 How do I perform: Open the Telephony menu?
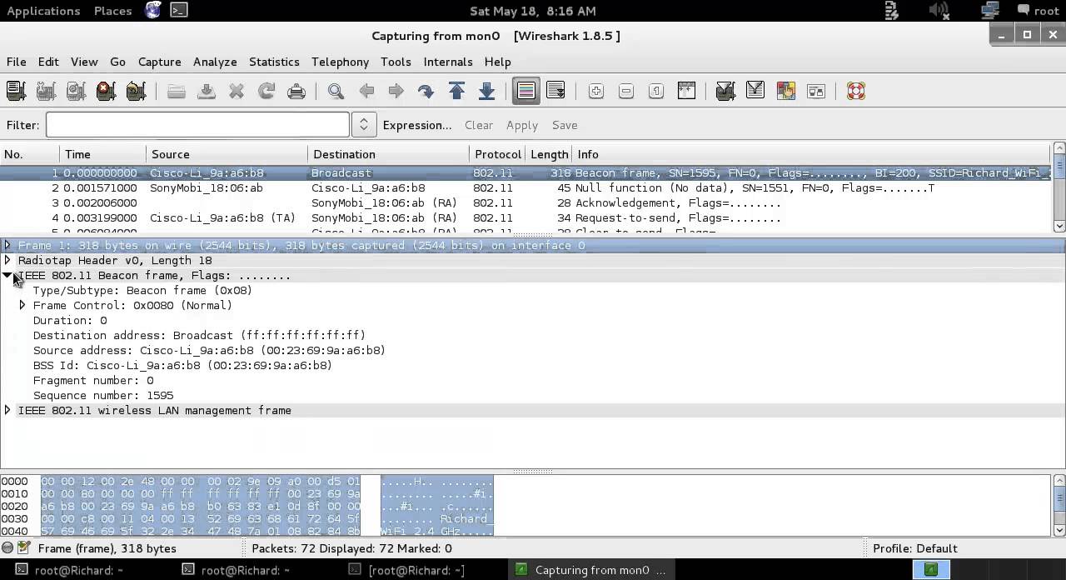coord(340,62)
